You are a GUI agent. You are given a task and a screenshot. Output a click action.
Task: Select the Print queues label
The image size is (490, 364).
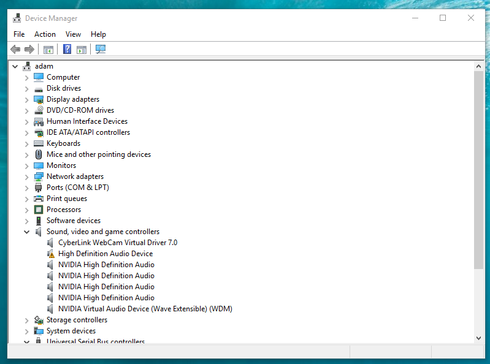click(x=67, y=199)
